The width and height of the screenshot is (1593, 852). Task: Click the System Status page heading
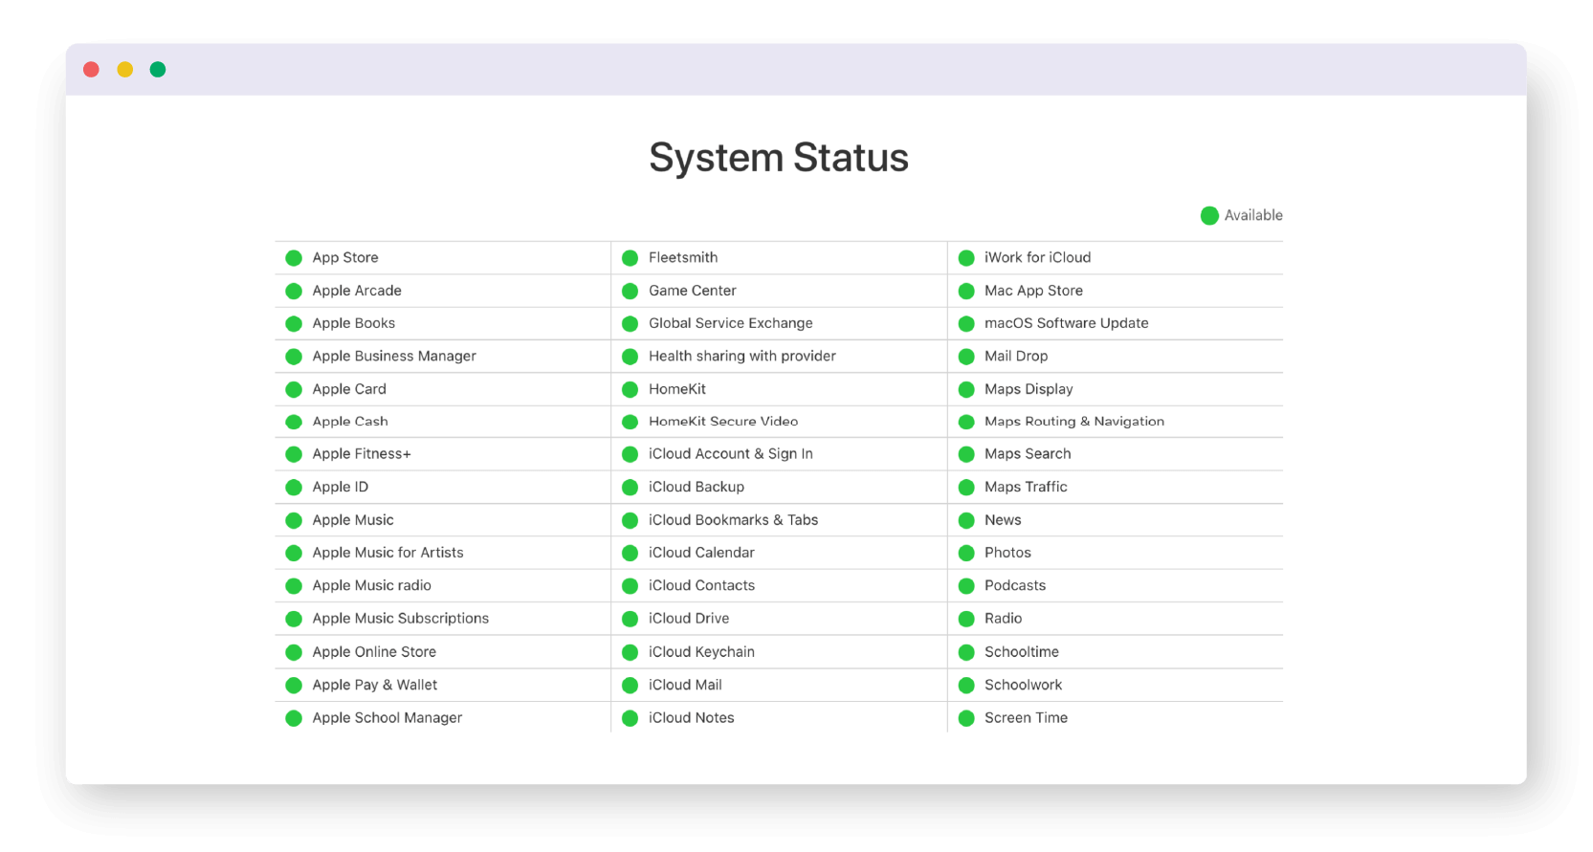[x=779, y=158]
